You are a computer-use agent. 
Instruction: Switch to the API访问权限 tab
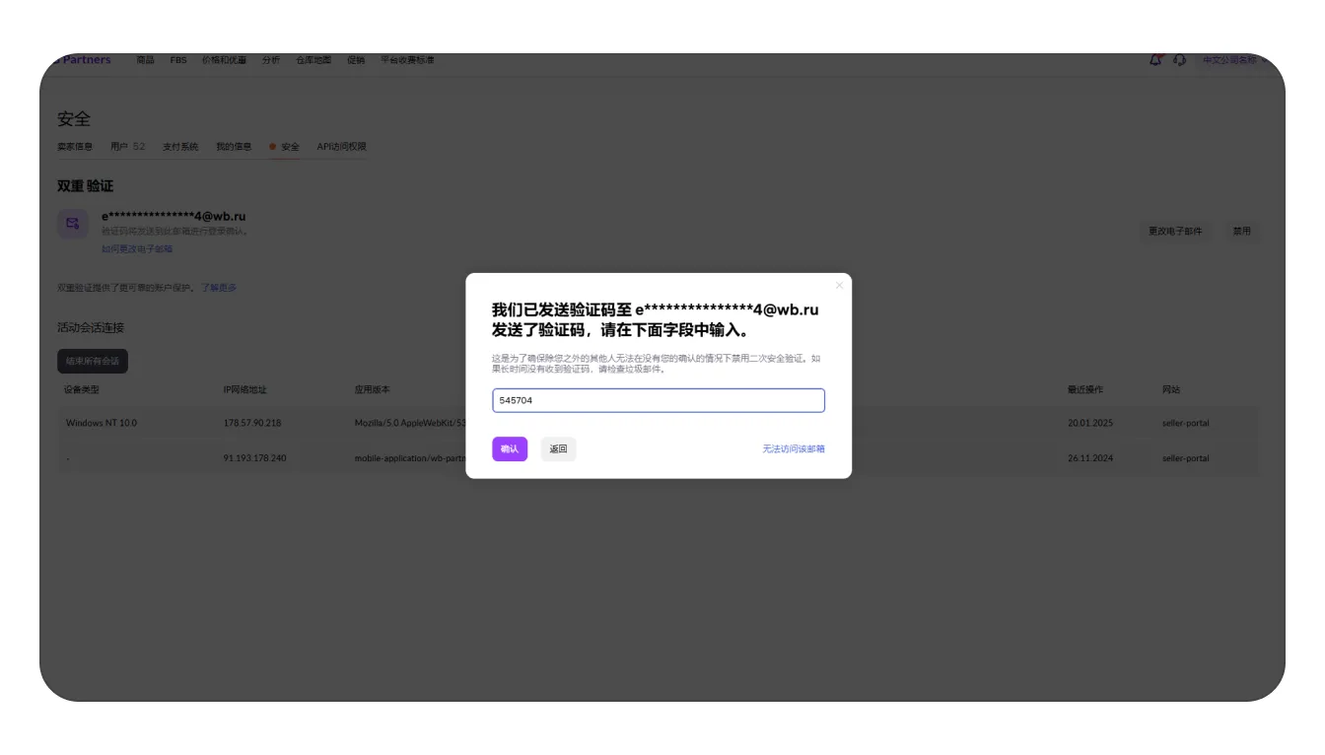(341, 147)
